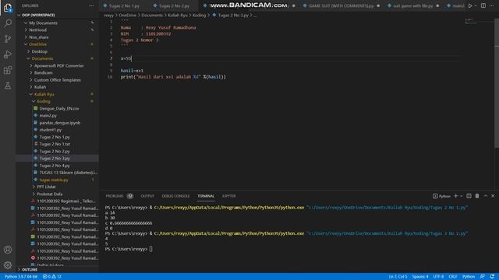
Task: Open editor More Actions ellipsis
Action: pyautogui.click(x=492, y=5)
